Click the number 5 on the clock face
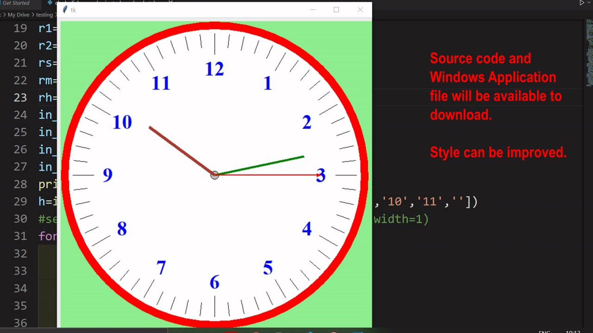Image resolution: width=593 pixels, height=333 pixels. [x=268, y=268]
